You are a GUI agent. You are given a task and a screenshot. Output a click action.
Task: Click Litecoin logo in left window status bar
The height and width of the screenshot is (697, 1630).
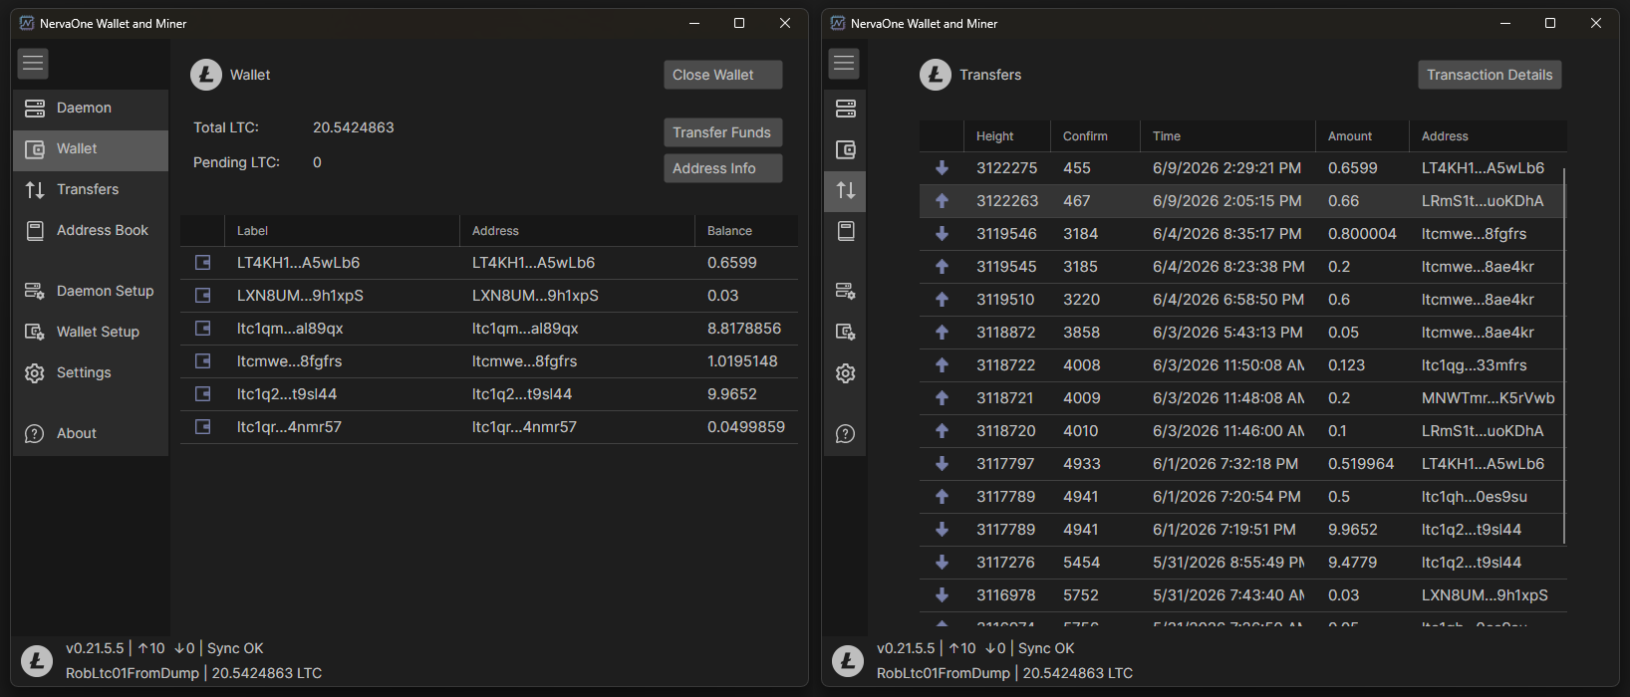37,661
